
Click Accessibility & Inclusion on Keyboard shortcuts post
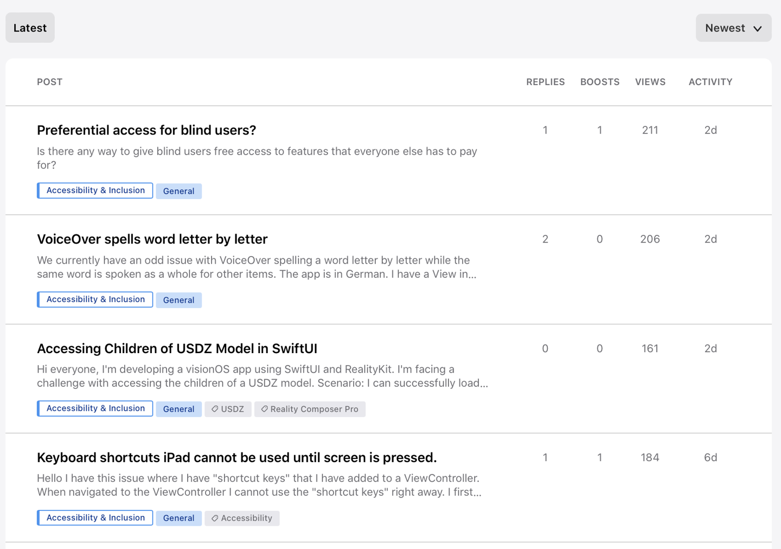click(x=95, y=518)
